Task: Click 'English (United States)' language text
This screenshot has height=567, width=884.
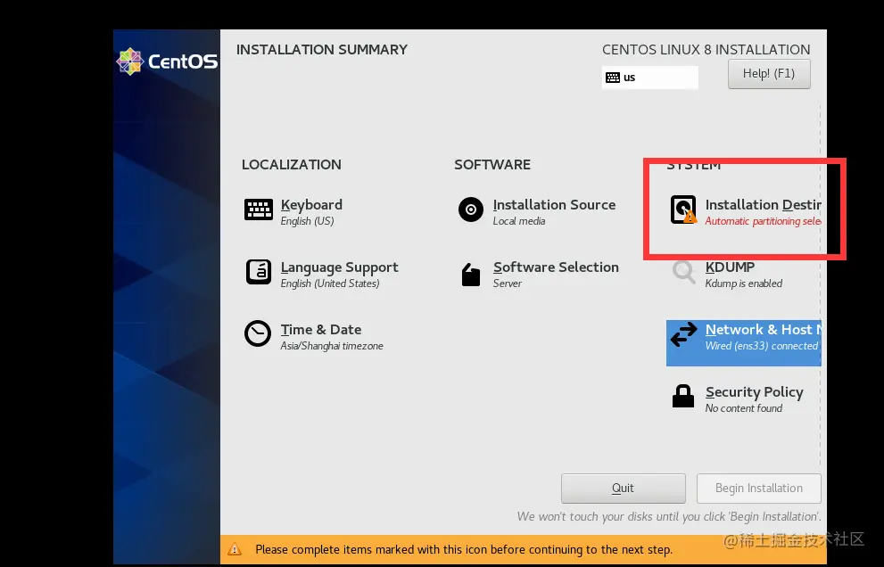Action: (x=330, y=283)
